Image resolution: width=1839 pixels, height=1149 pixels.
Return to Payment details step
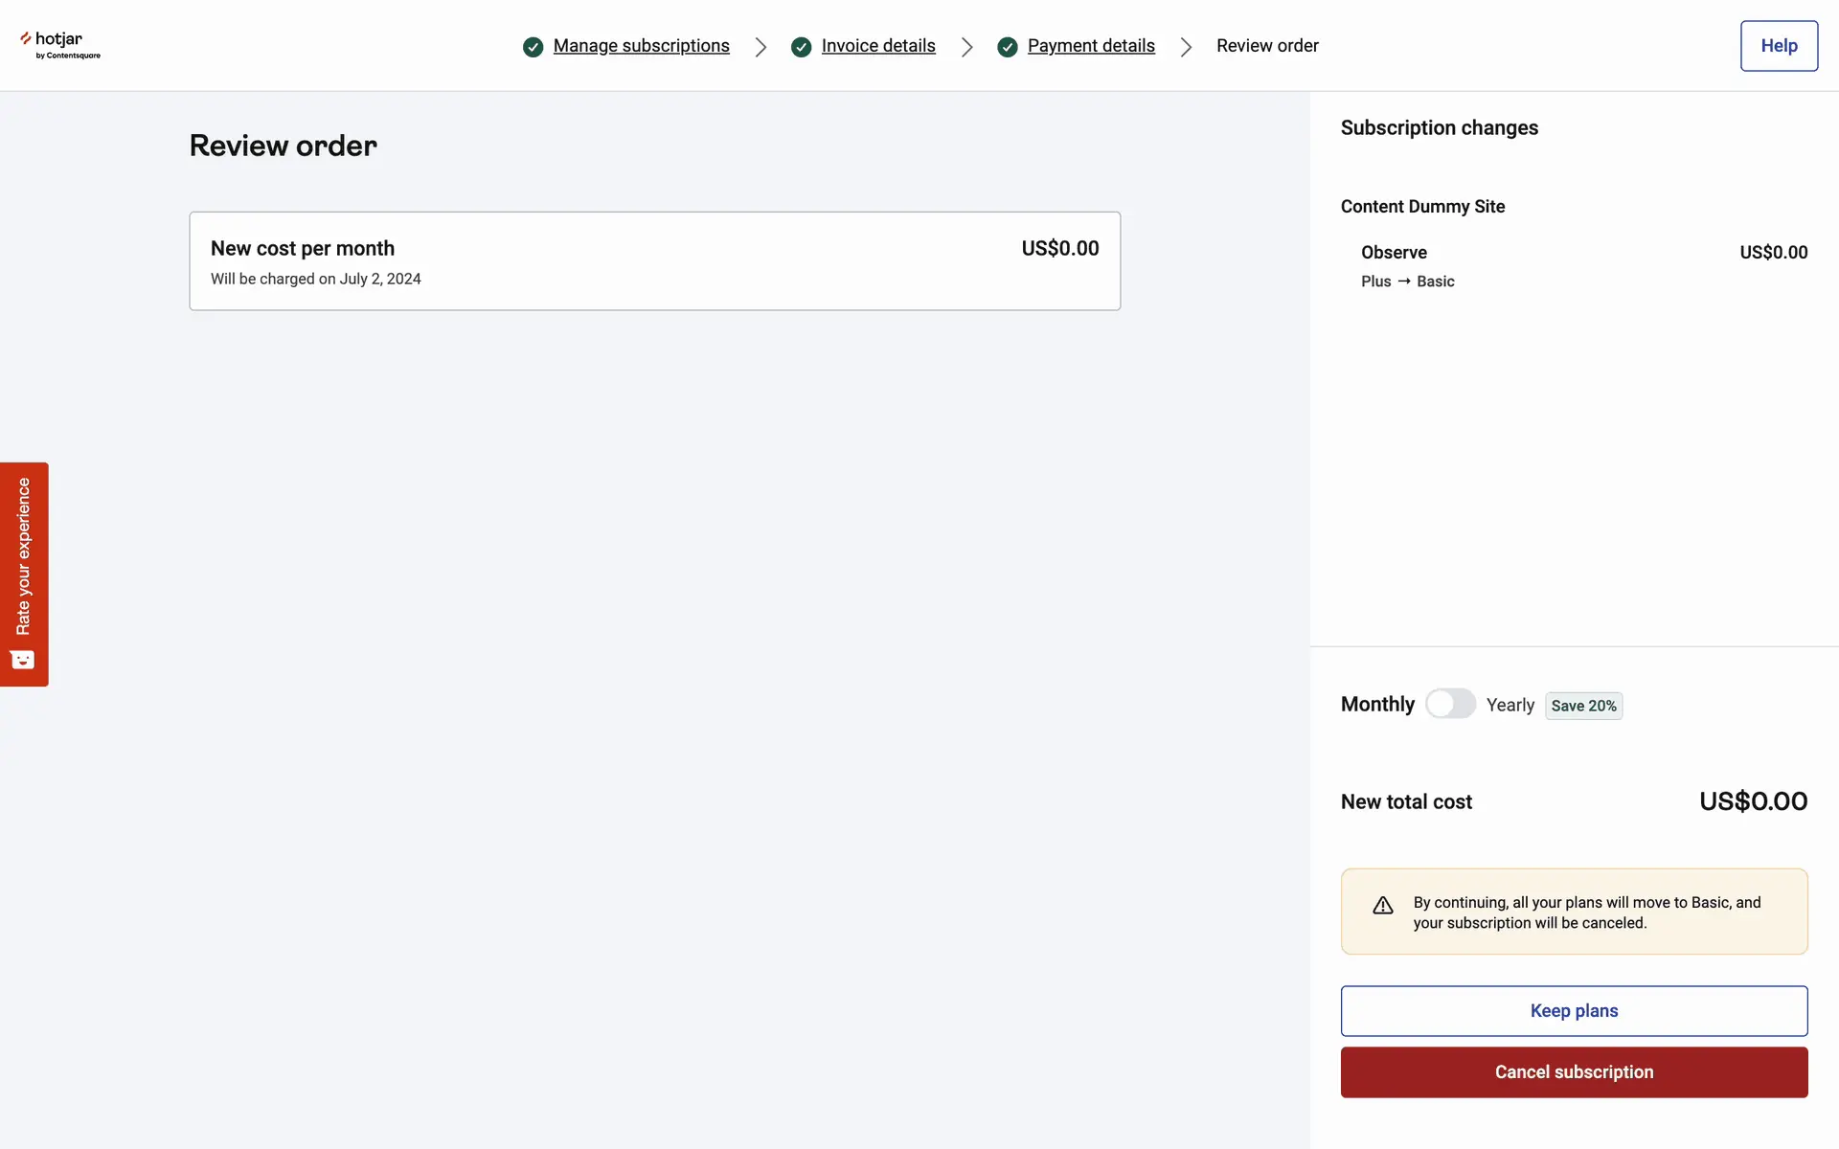tap(1091, 46)
